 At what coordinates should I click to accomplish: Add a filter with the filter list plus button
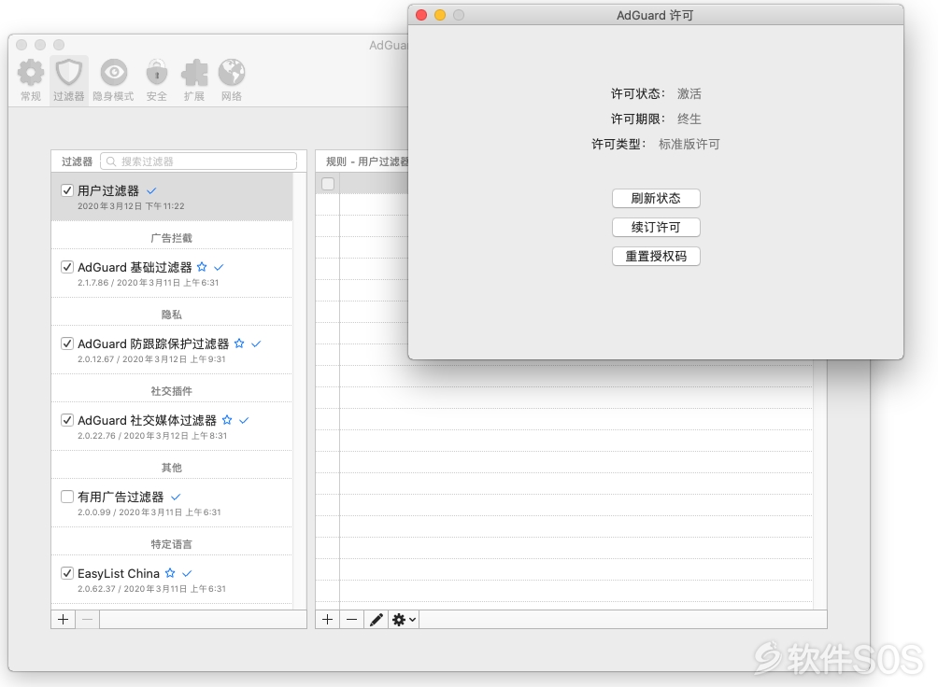point(63,620)
